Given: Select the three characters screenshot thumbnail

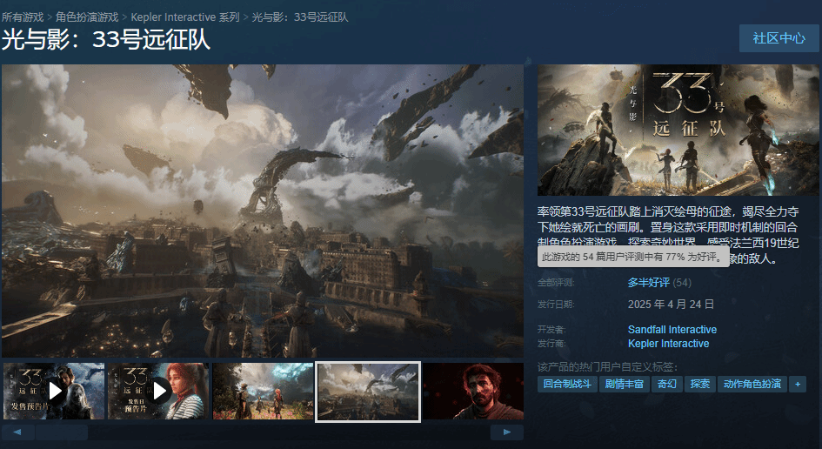Looking at the screenshot, I should click(264, 391).
